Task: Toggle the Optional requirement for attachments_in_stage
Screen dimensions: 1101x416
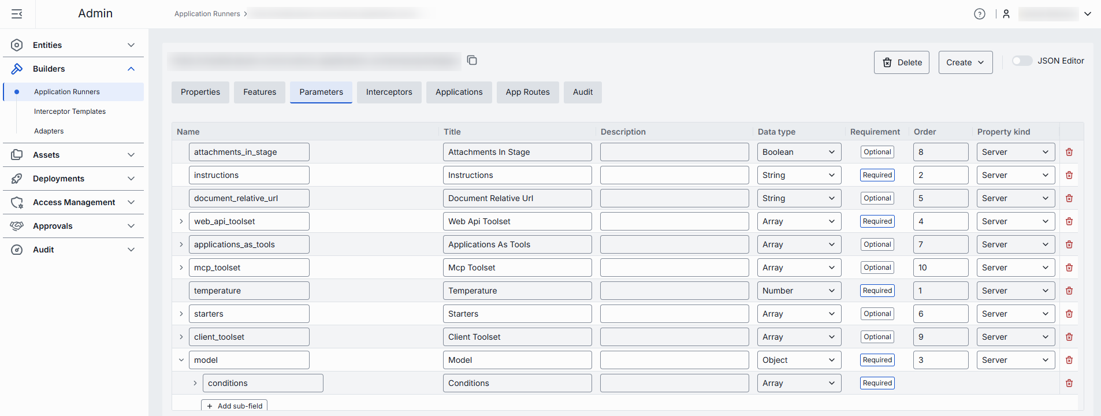Action: coord(877,152)
